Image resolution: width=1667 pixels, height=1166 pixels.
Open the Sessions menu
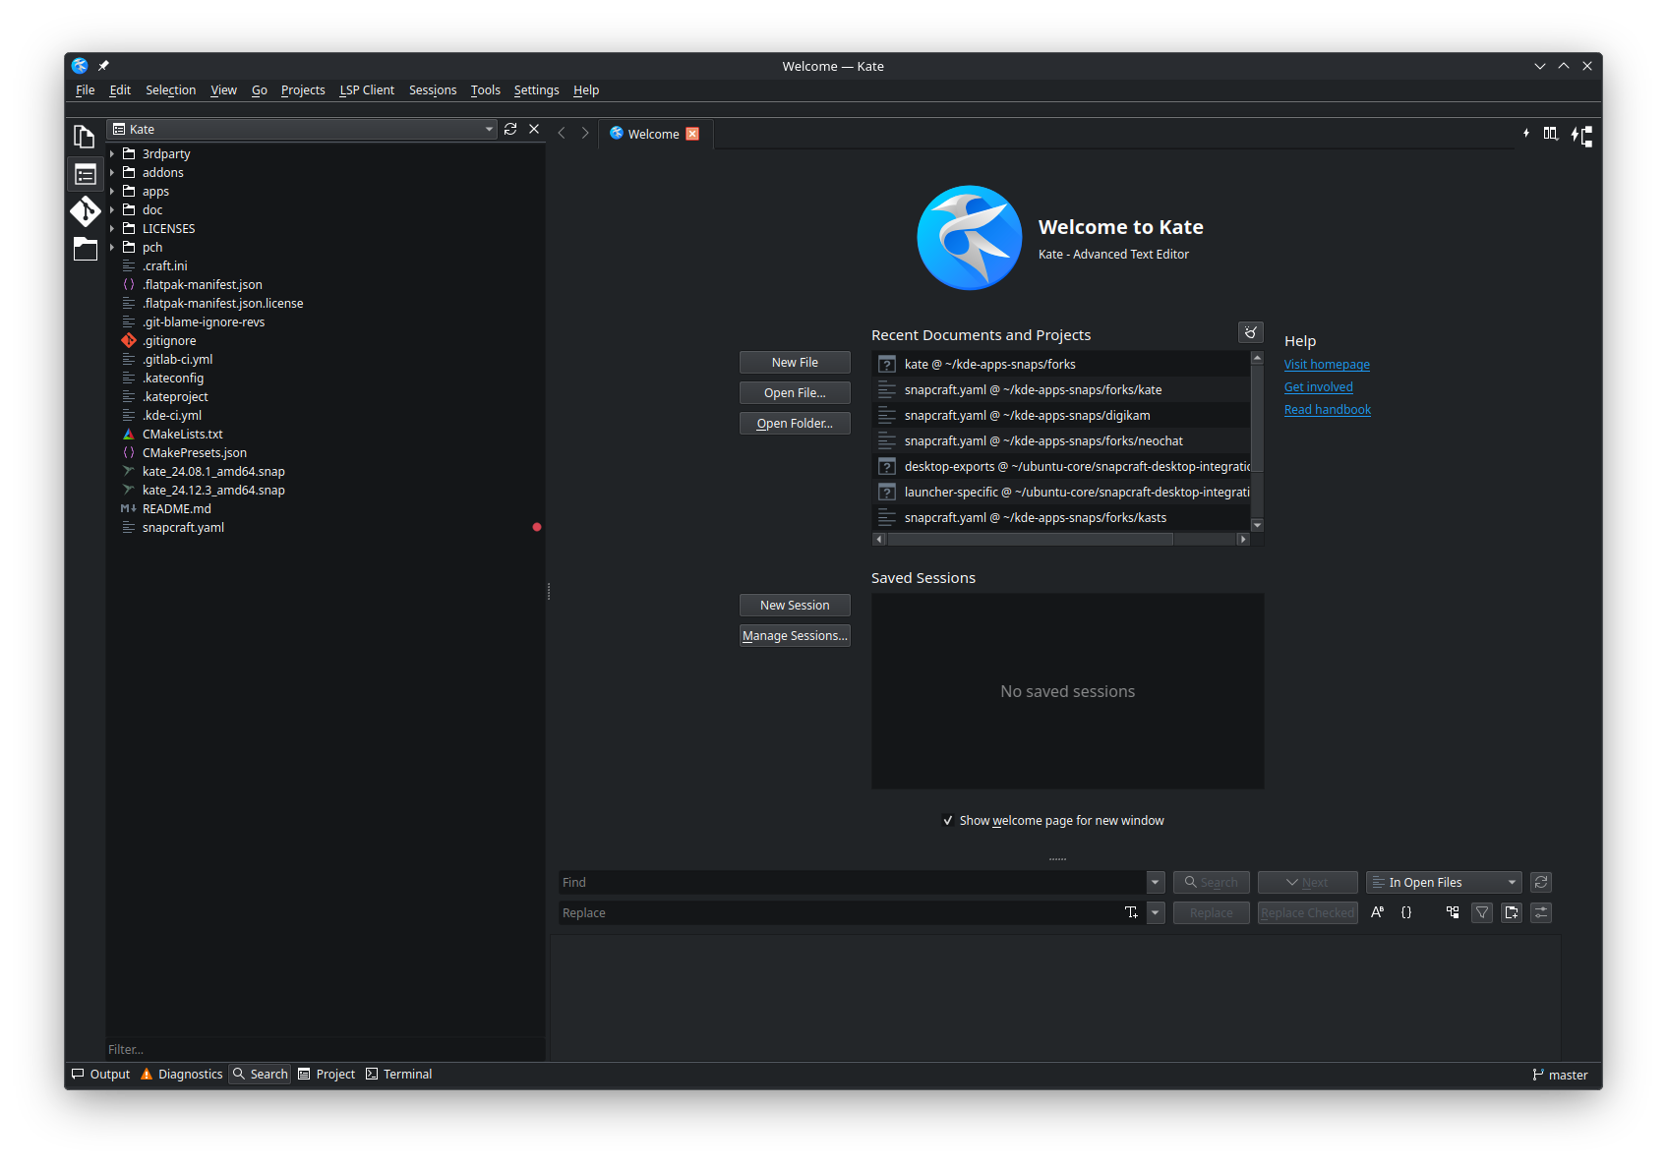[x=433, y=90]
